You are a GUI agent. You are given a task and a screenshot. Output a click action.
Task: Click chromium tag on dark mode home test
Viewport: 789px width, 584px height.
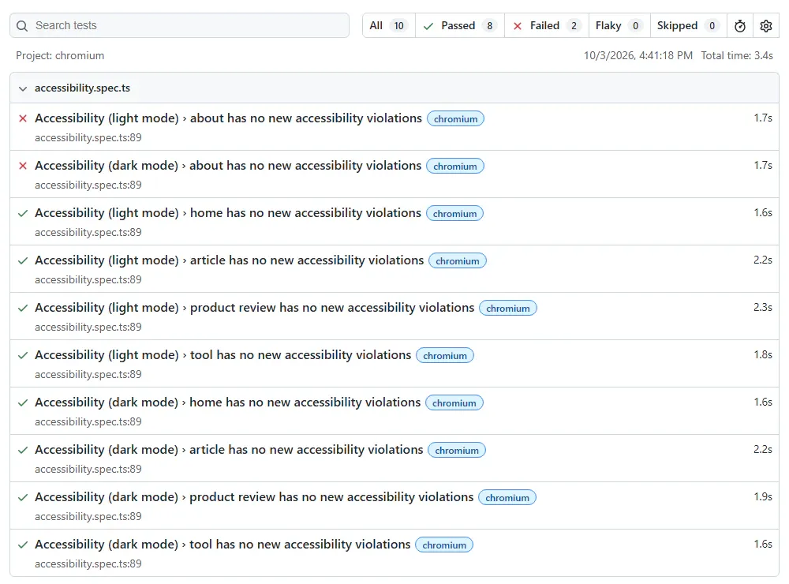pos(454,402)
